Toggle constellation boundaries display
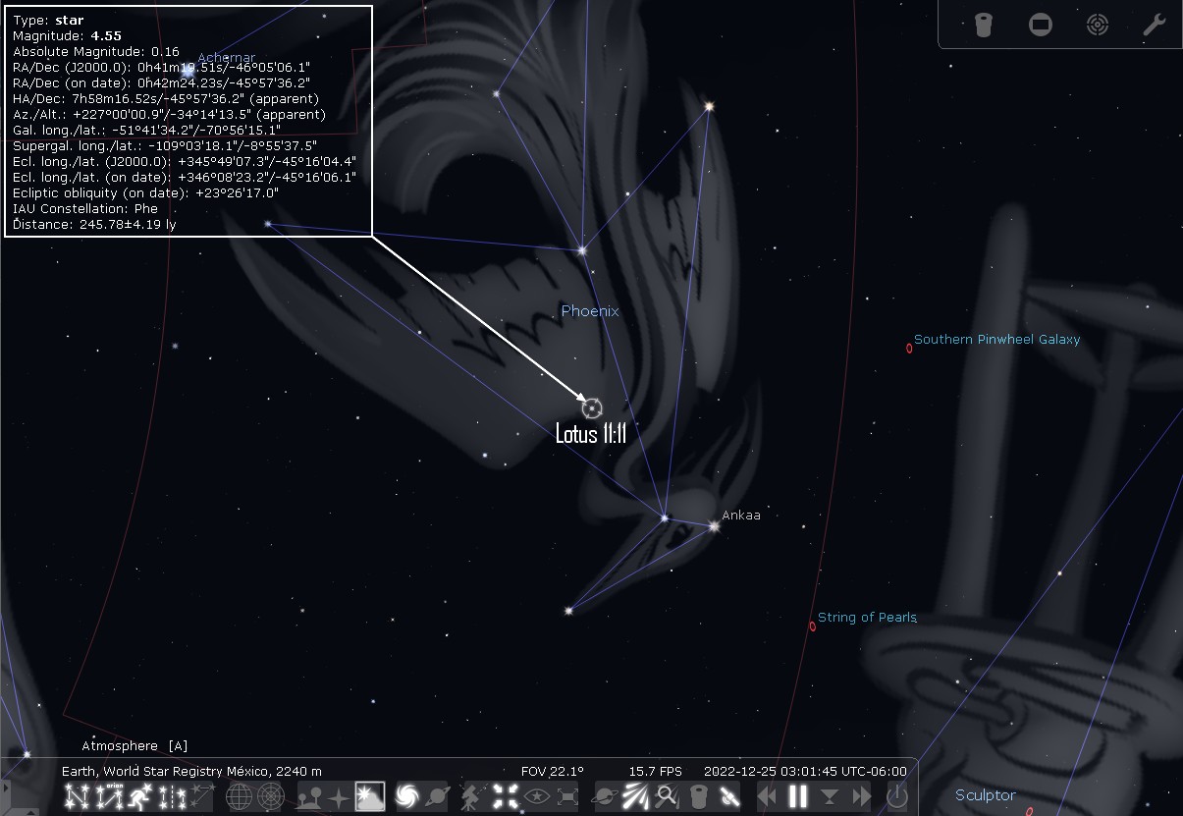 173,796
